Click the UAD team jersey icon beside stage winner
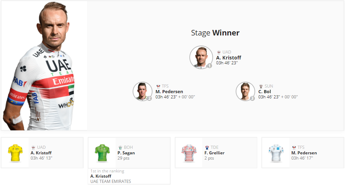 pyautogui.click(x=219, y=52)
